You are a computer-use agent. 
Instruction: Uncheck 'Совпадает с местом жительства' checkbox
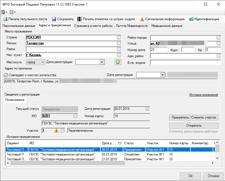pyautogui.click(x=6, y=75)
